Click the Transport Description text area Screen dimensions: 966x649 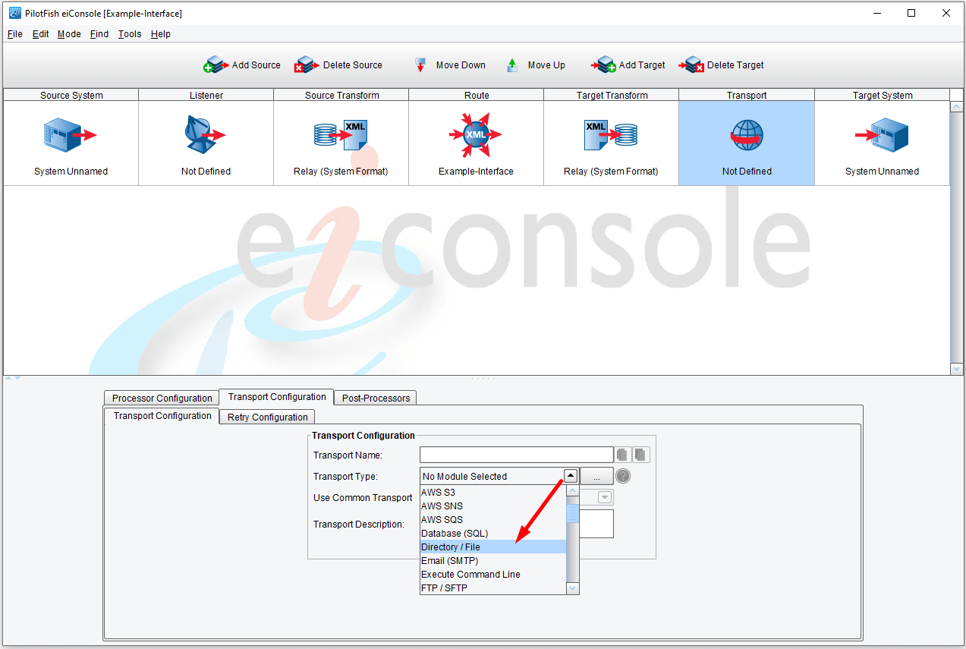click(517, 524)
